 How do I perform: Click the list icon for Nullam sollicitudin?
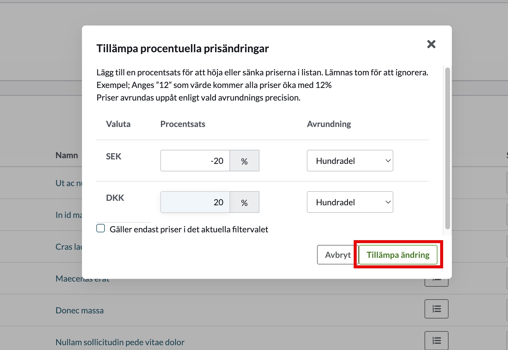coord(436,341)
